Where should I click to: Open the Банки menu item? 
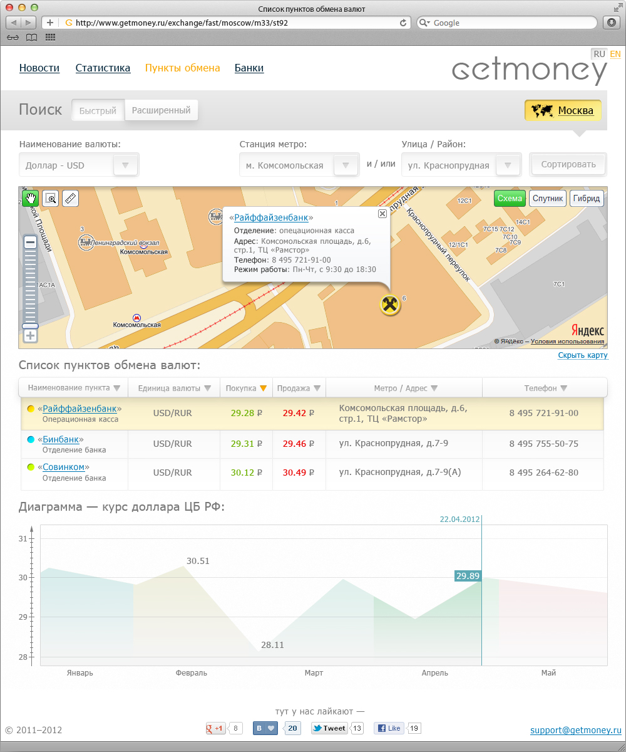point(249,68)
